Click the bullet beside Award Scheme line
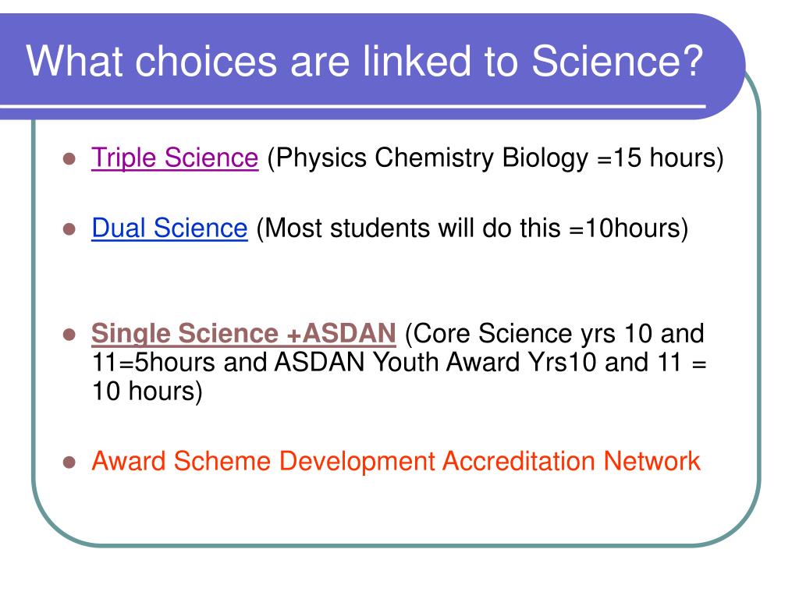 coord(69,463)
